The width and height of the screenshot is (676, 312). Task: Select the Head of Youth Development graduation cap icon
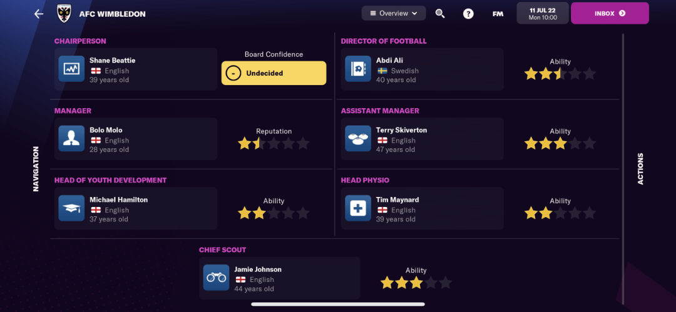(71, 208)
